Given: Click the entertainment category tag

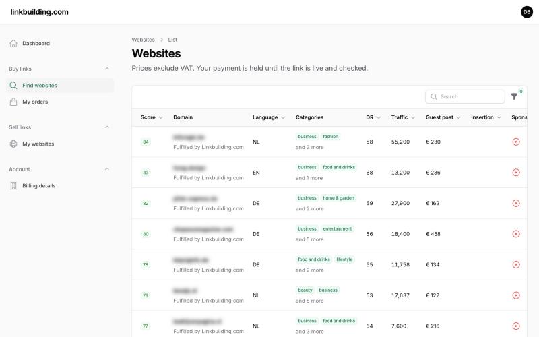Looking at the screenshot, I should (x=338, y=228).
